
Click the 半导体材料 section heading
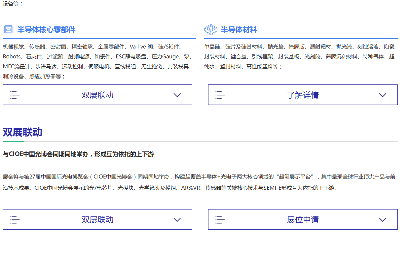pyautogui.click(x=239, y=30)
